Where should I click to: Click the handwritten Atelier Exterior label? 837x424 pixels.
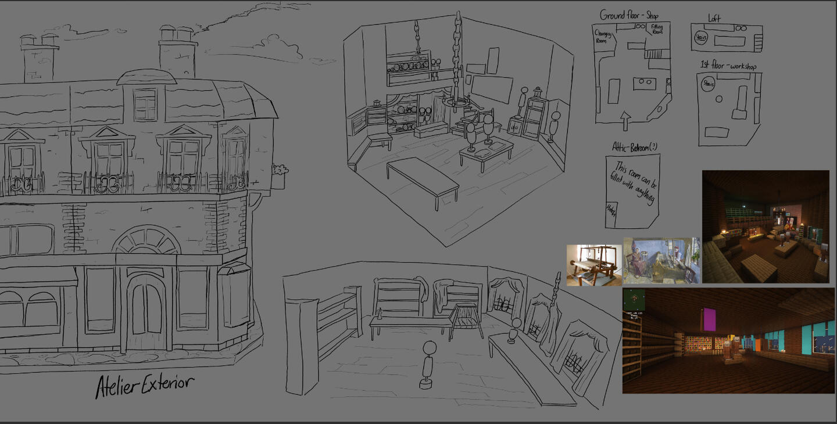tap(144, 383)
